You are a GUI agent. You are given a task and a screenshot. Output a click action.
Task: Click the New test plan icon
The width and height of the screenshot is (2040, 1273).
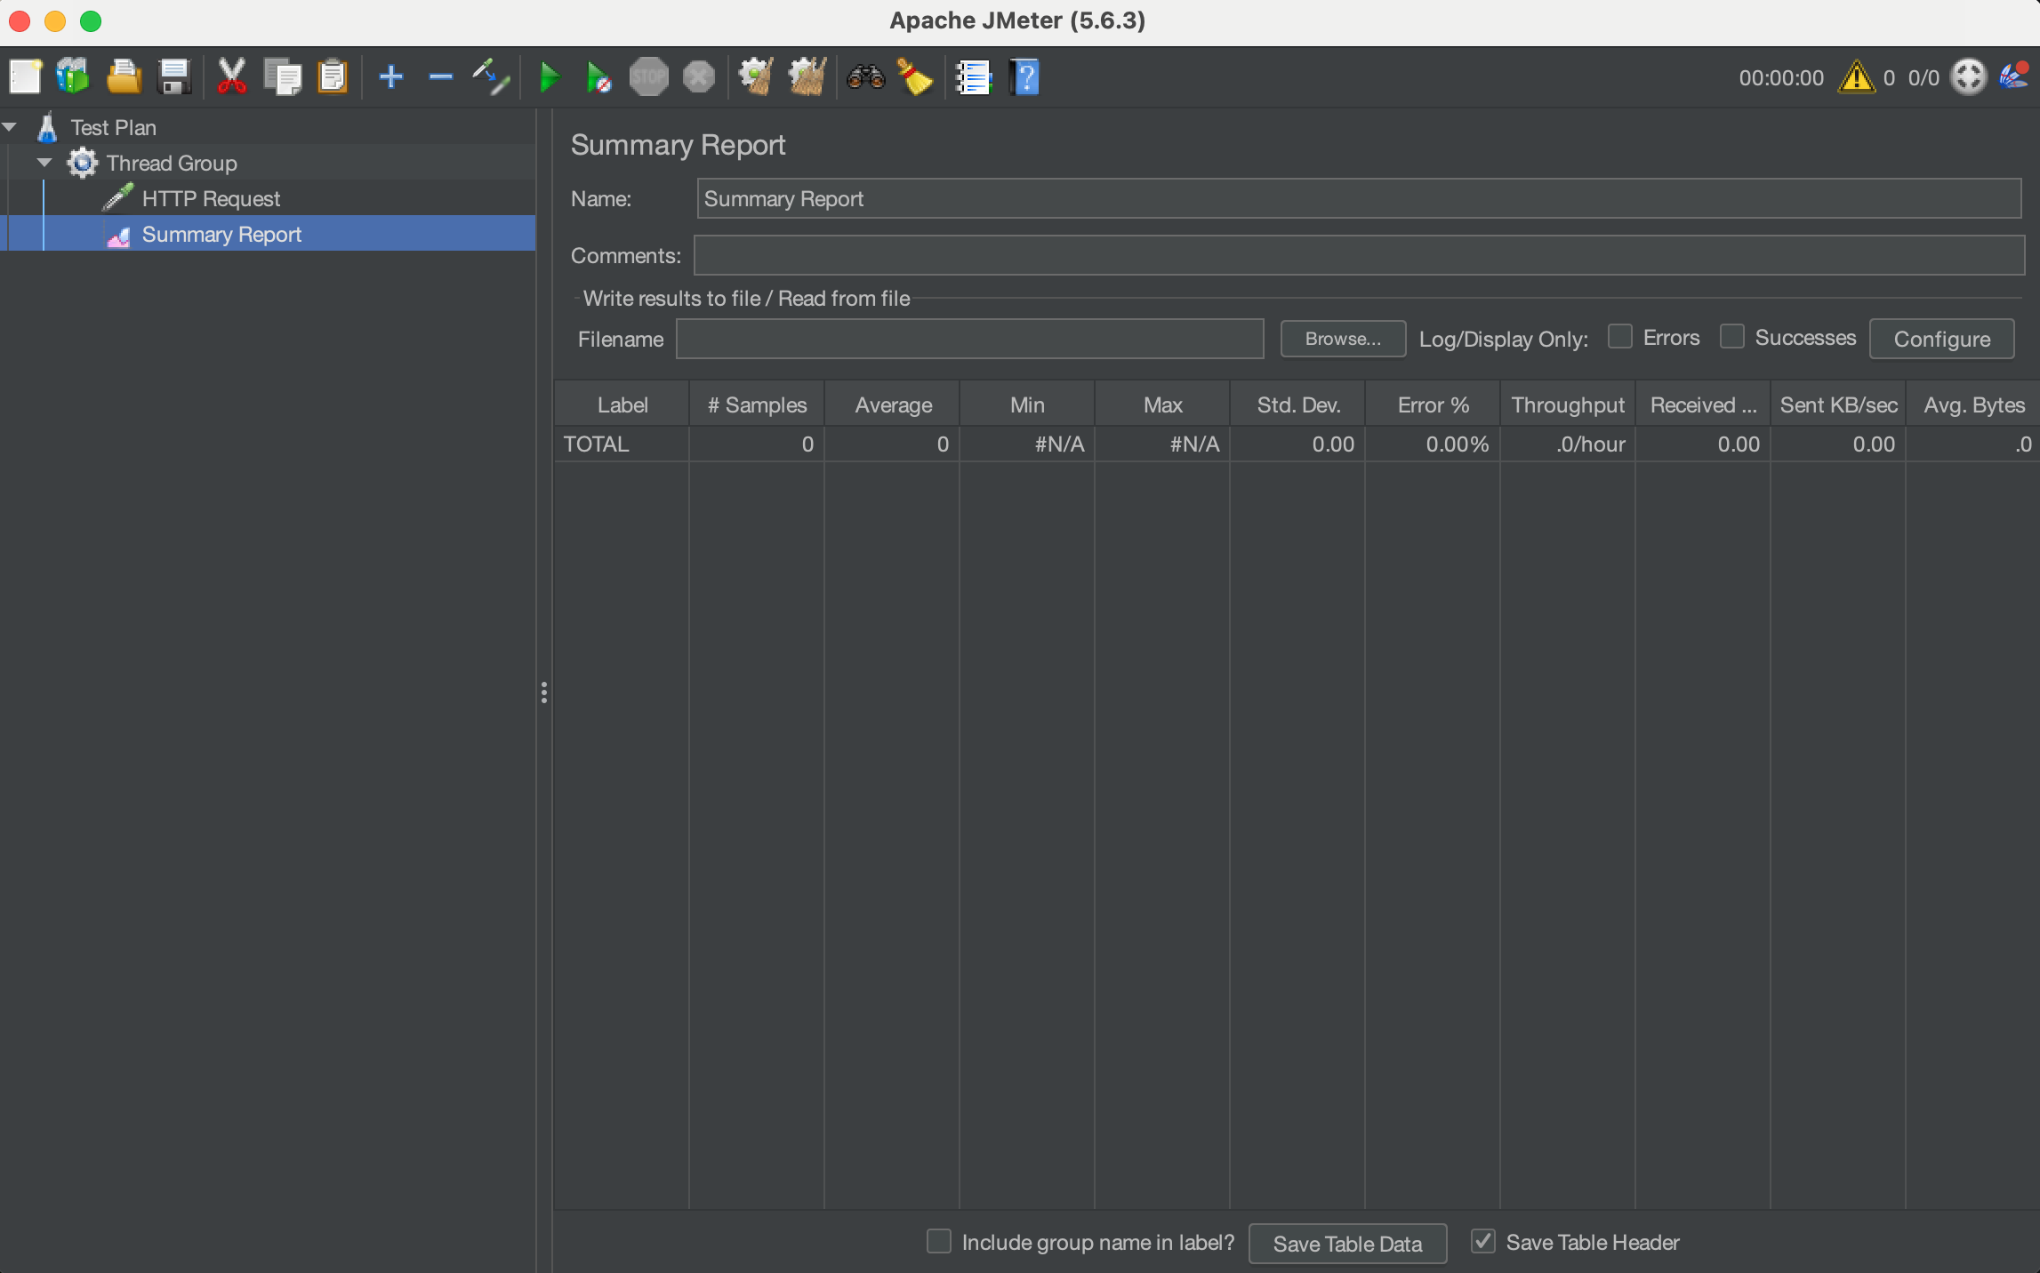tap(25, 77)
